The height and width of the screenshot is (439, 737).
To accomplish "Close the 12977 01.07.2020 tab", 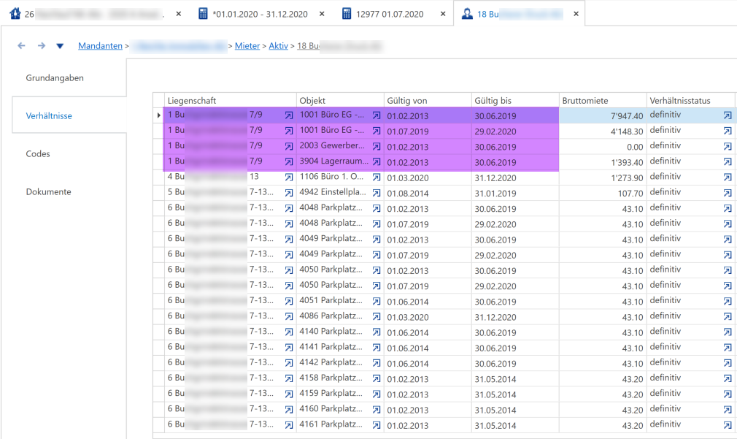I will (x=443, y=14).
